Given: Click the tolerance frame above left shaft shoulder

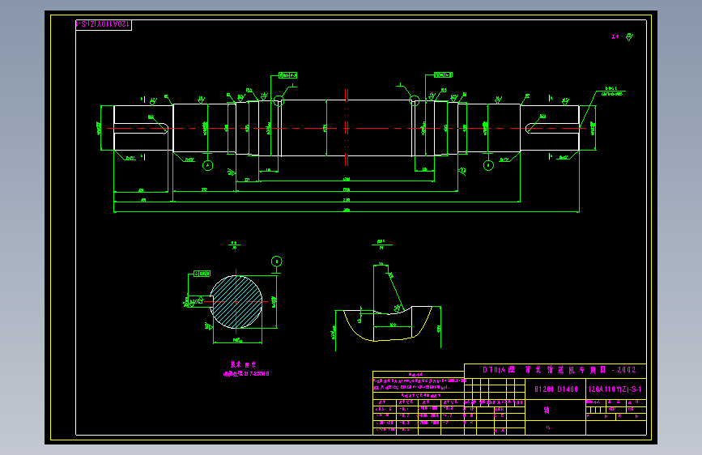Looking at the screenshot, I should [x=287, y=75].
